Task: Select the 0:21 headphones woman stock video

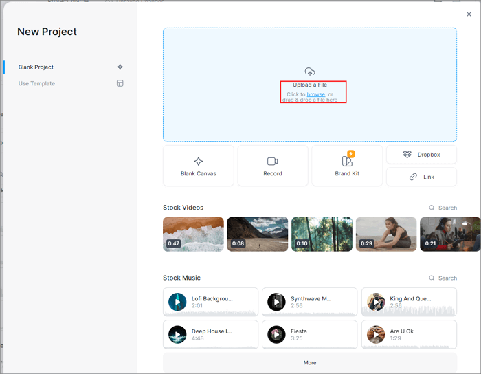Action: pyautogui.click(x=450, y=234)
